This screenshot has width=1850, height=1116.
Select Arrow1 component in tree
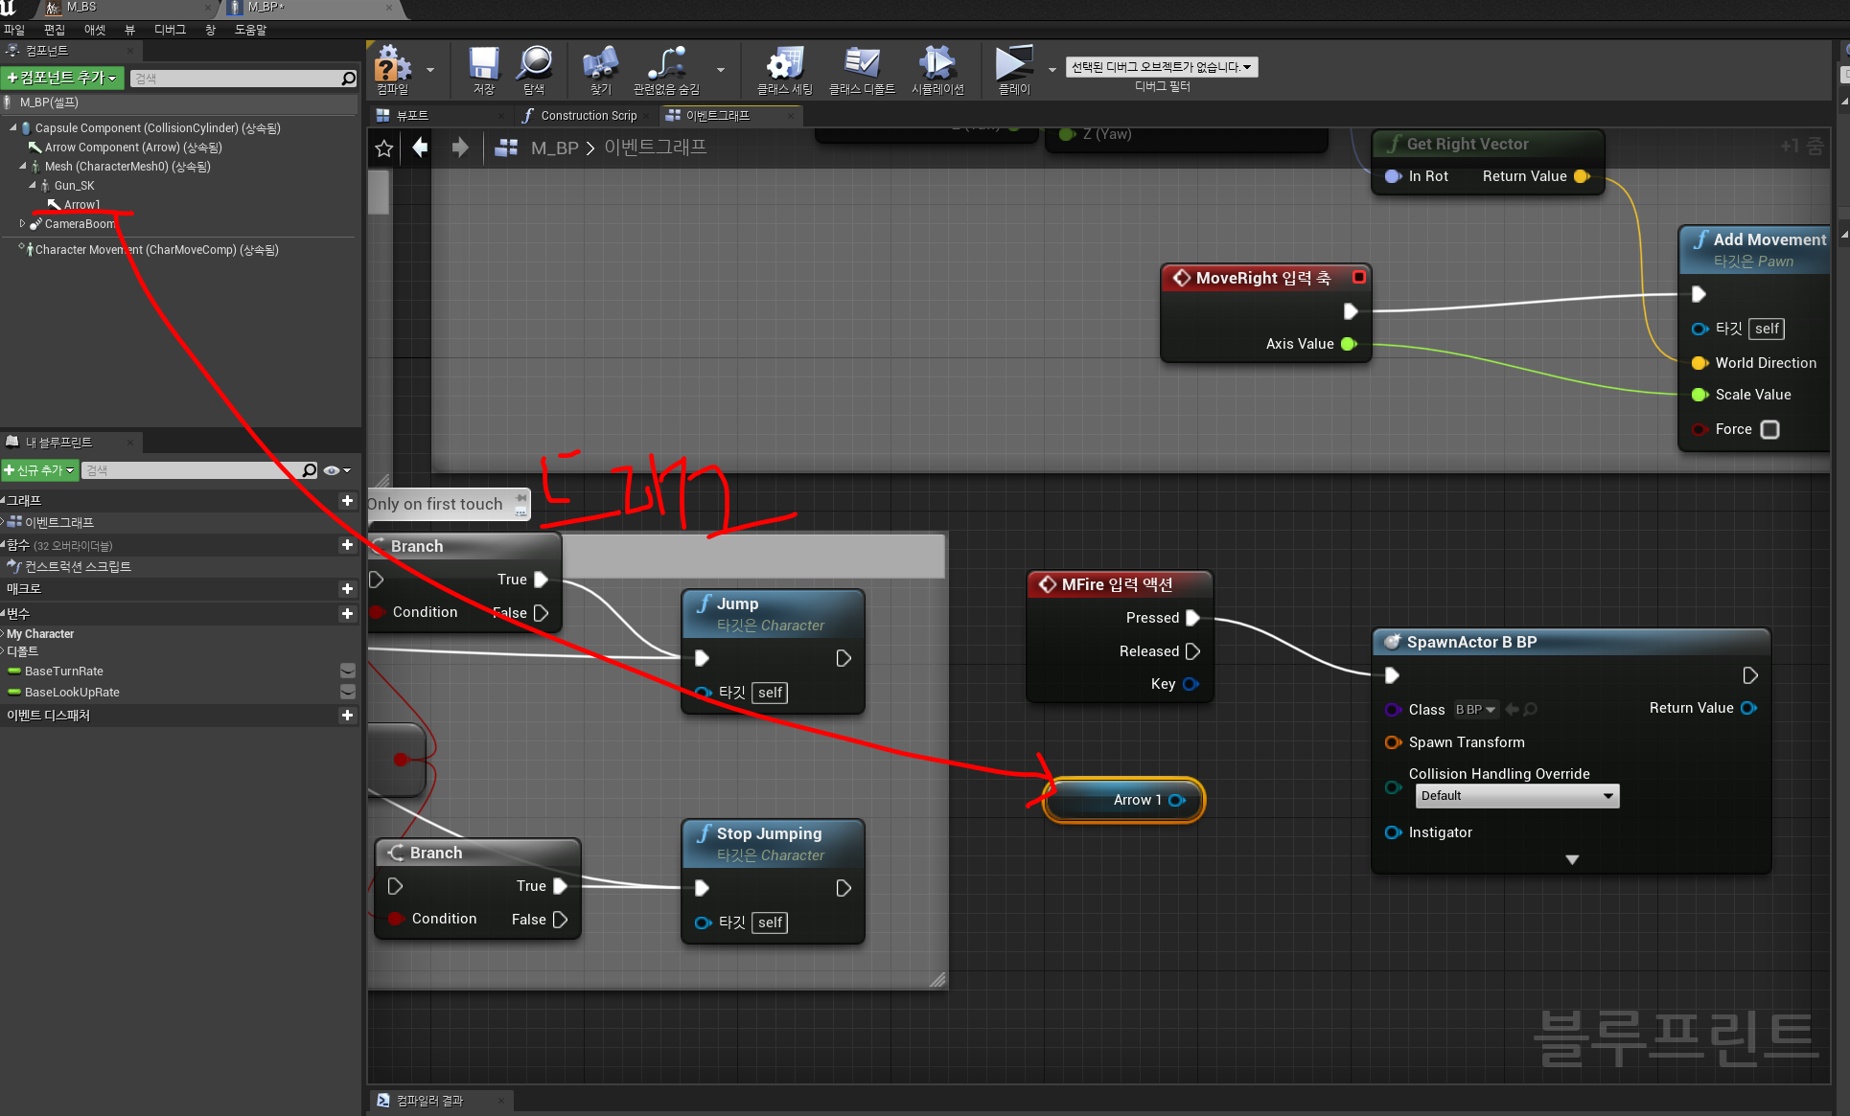pyautogui.click(x=81, y=204)
